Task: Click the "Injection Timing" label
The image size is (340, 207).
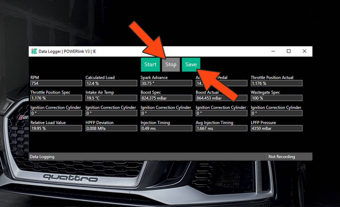Action: pyautogui.click(x=155, y=123)
